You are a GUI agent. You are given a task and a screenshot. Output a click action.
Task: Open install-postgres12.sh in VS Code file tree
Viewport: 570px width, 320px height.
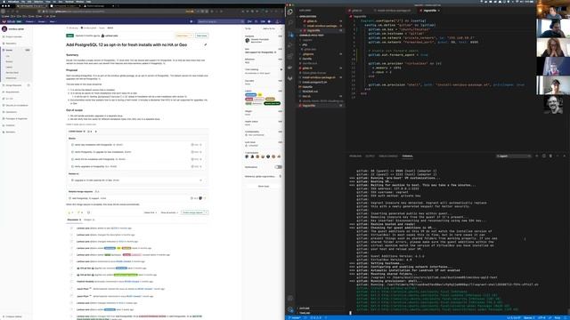(x=314, y=82)
